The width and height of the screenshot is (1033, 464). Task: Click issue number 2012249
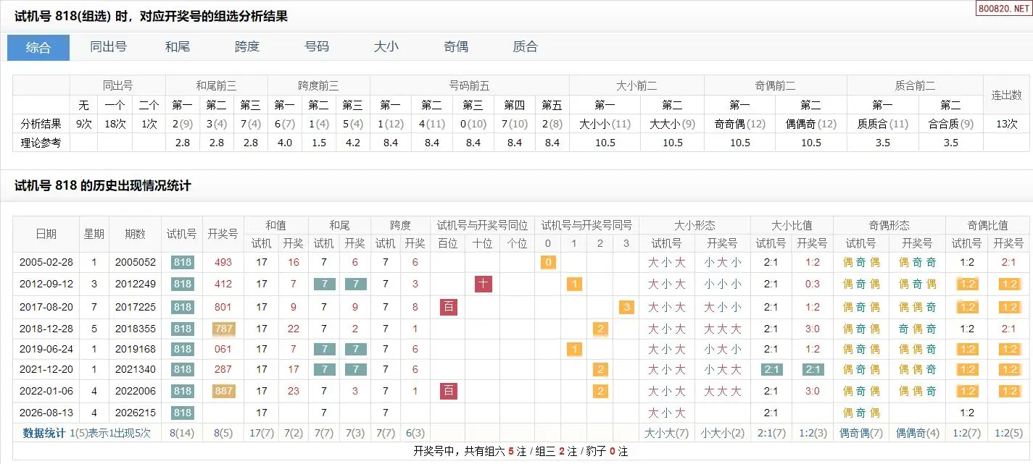coord(135,284)
